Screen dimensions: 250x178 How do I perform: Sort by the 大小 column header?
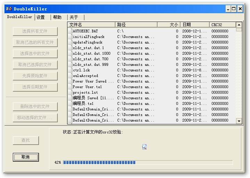coord(169,25)
